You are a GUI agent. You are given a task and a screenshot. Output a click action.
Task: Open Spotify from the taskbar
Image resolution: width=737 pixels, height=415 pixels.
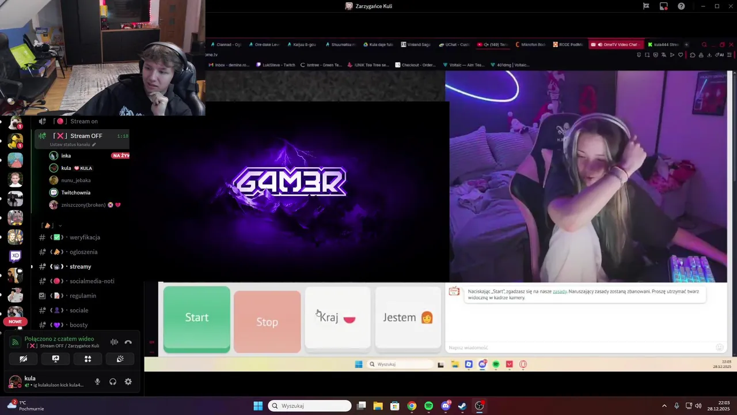[x=428, y=406]
